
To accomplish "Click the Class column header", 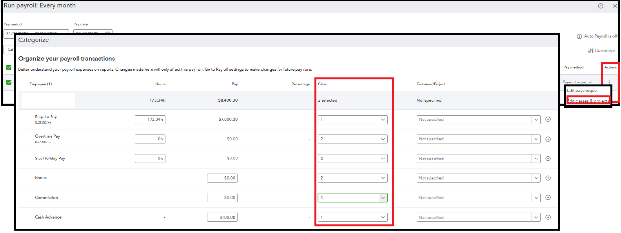I will pyautogui.click(x=322, y=84).
